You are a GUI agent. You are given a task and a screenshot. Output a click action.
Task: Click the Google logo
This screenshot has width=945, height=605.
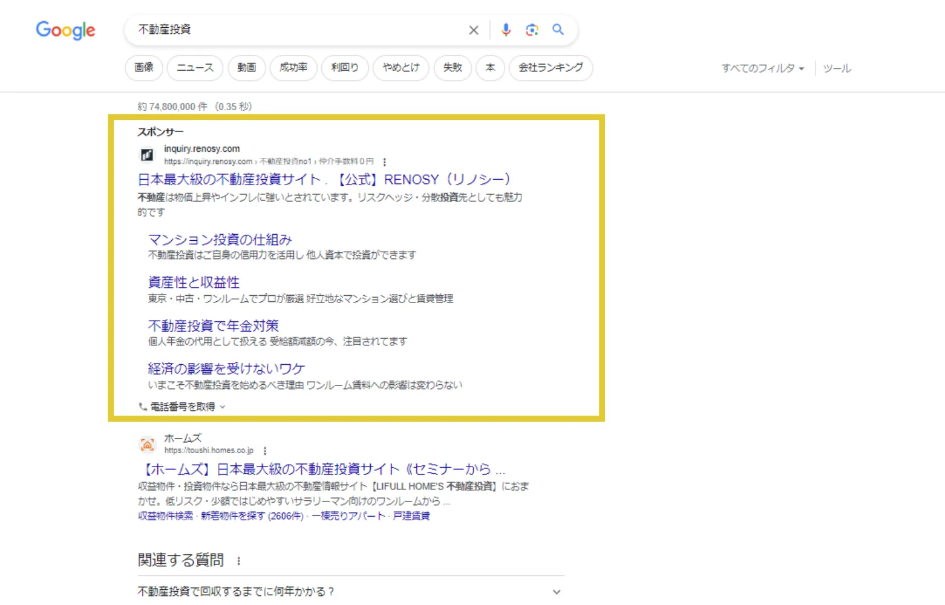pyautogui.click(x=65, y=30)
